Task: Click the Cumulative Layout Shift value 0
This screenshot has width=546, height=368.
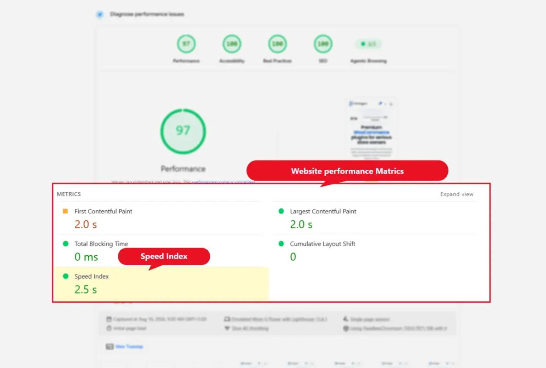Action: coord(293,257)
